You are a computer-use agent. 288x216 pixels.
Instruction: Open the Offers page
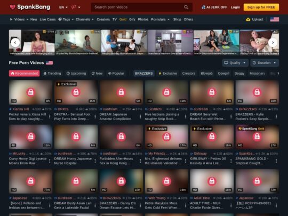point(188,19)
